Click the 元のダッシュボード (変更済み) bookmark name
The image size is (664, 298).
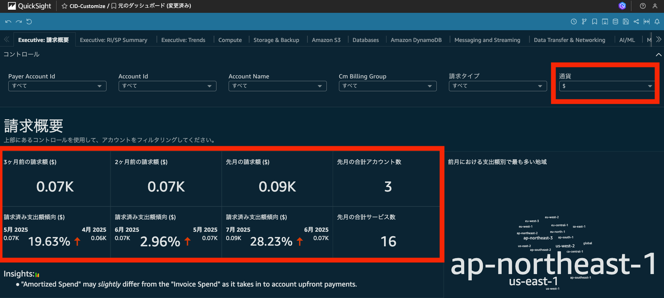point(154,6)
